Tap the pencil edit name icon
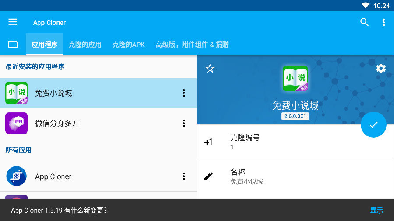 pos(208,176)
